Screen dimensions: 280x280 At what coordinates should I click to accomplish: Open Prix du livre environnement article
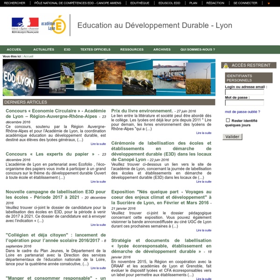click(142, 111)
